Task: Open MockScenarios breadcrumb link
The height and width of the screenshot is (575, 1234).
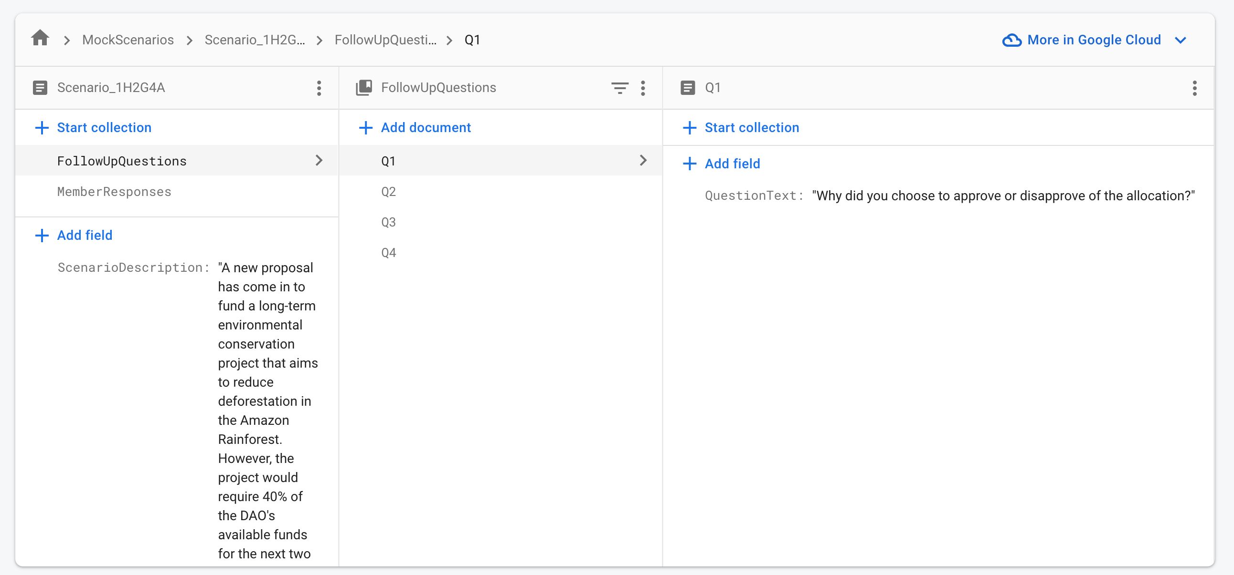Action: coord(128,40)
